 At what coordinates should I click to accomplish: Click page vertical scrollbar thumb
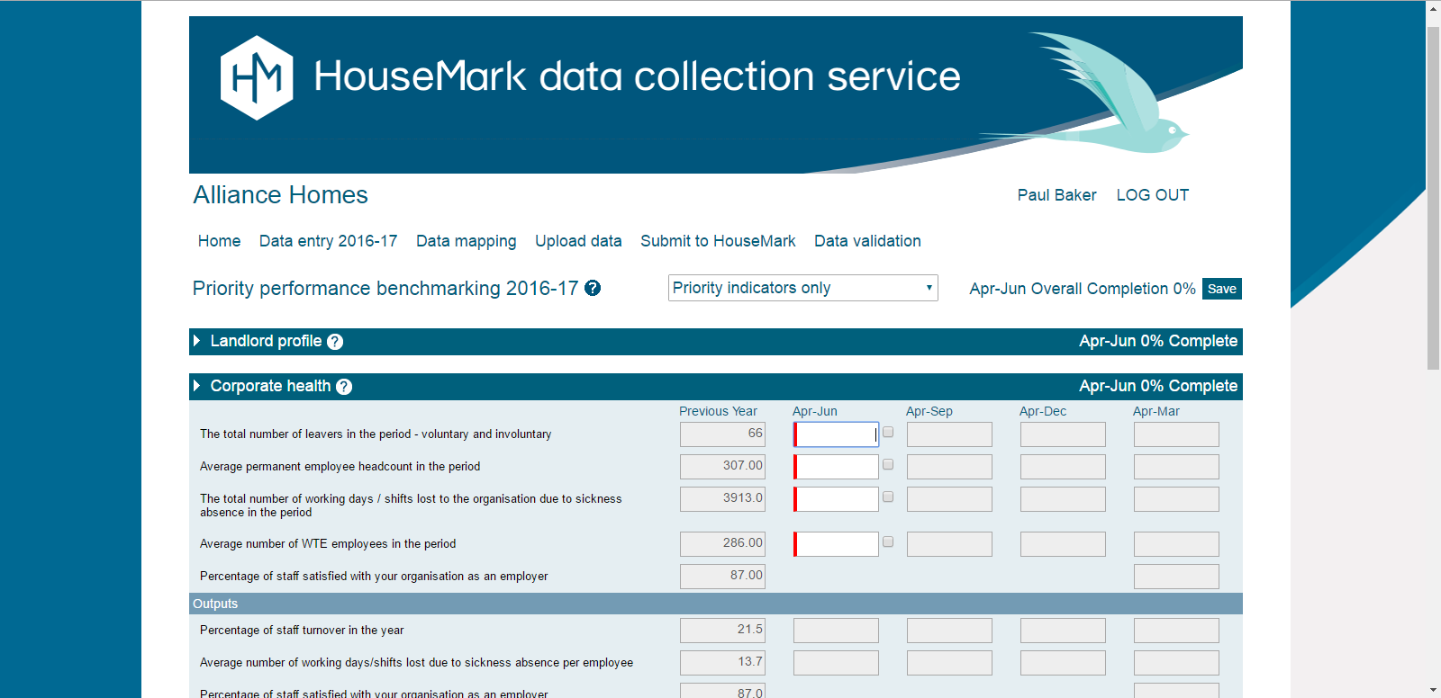tap(1434, 198)
